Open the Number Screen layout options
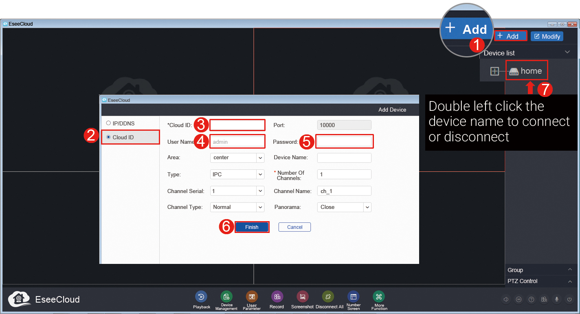 click(x=353, y=297)
